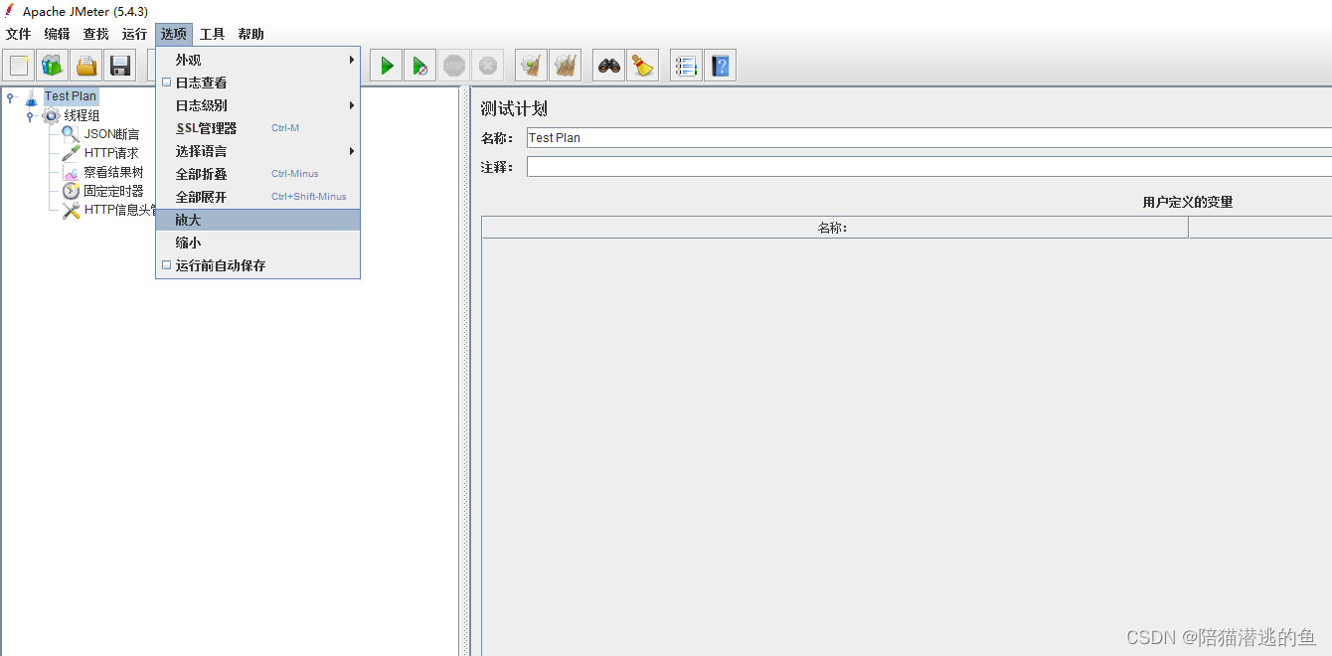Click the JMeter feather title bar icon
This screenshot has height=656, width=1332.
pyautogui.click(x=10, y=11)
